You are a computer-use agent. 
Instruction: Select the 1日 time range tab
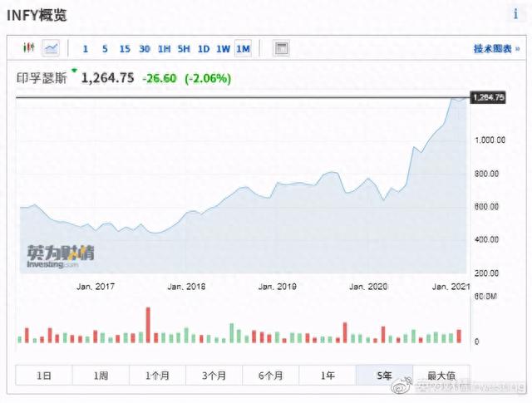click(x=44, y=376)
